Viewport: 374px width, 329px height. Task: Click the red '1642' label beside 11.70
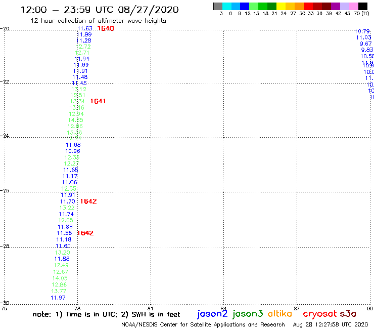point(88,201)
